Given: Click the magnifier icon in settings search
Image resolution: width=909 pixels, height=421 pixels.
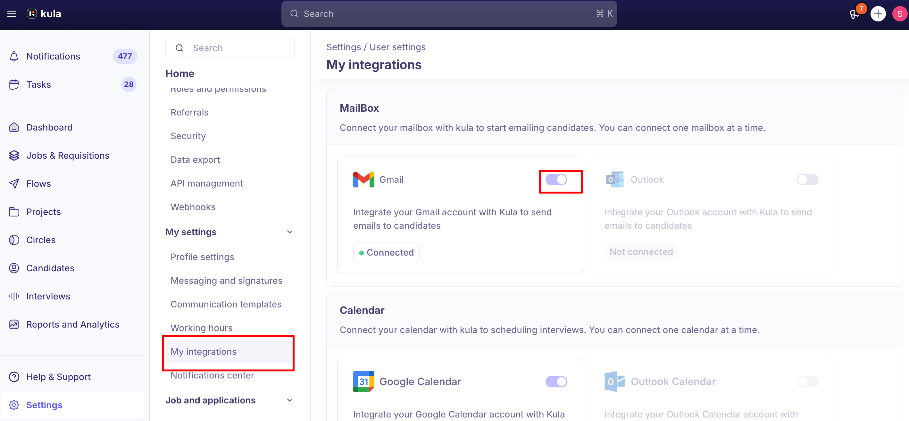Looking at the screenshot, I should pos(179,48).
